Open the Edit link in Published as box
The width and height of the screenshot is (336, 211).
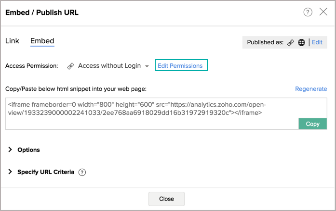tap(317, 42)
